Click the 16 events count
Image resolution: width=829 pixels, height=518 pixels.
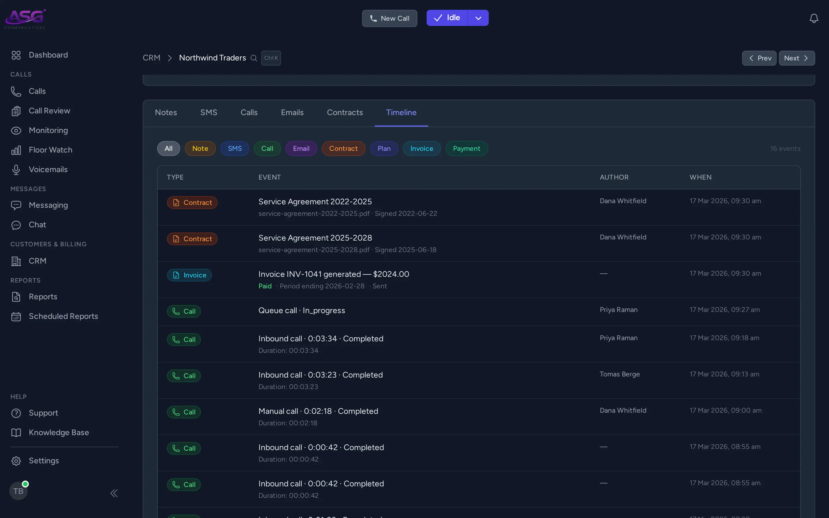[785, 148]
